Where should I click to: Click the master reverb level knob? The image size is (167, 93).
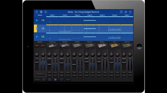pyautogui.click(x=43, y=55)
